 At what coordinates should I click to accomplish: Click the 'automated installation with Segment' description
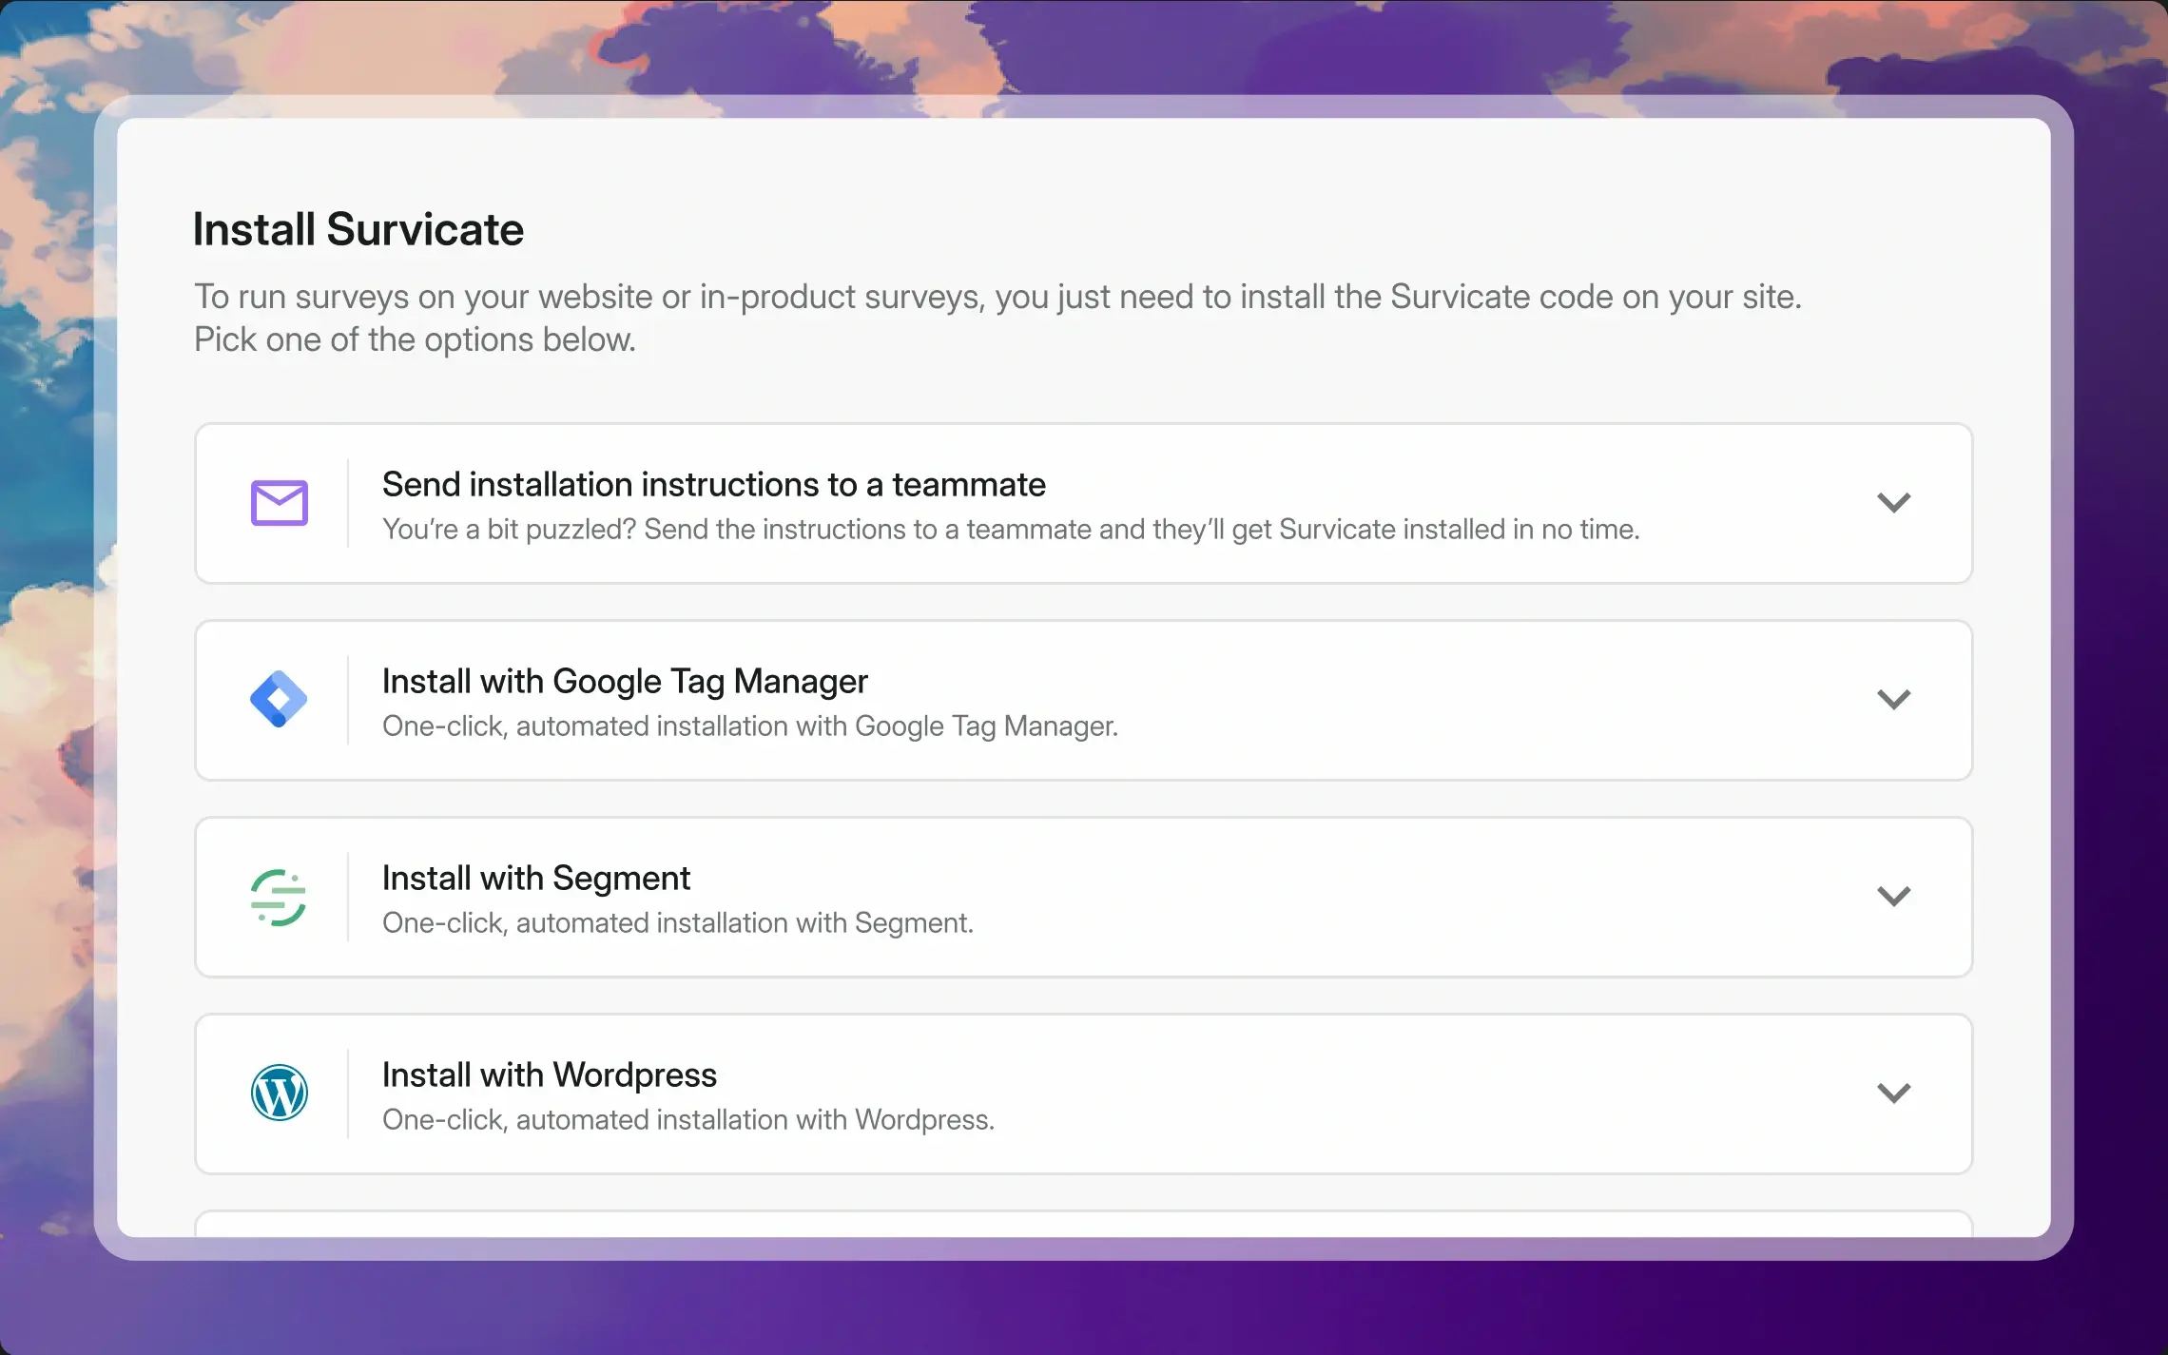pos(677,923)
